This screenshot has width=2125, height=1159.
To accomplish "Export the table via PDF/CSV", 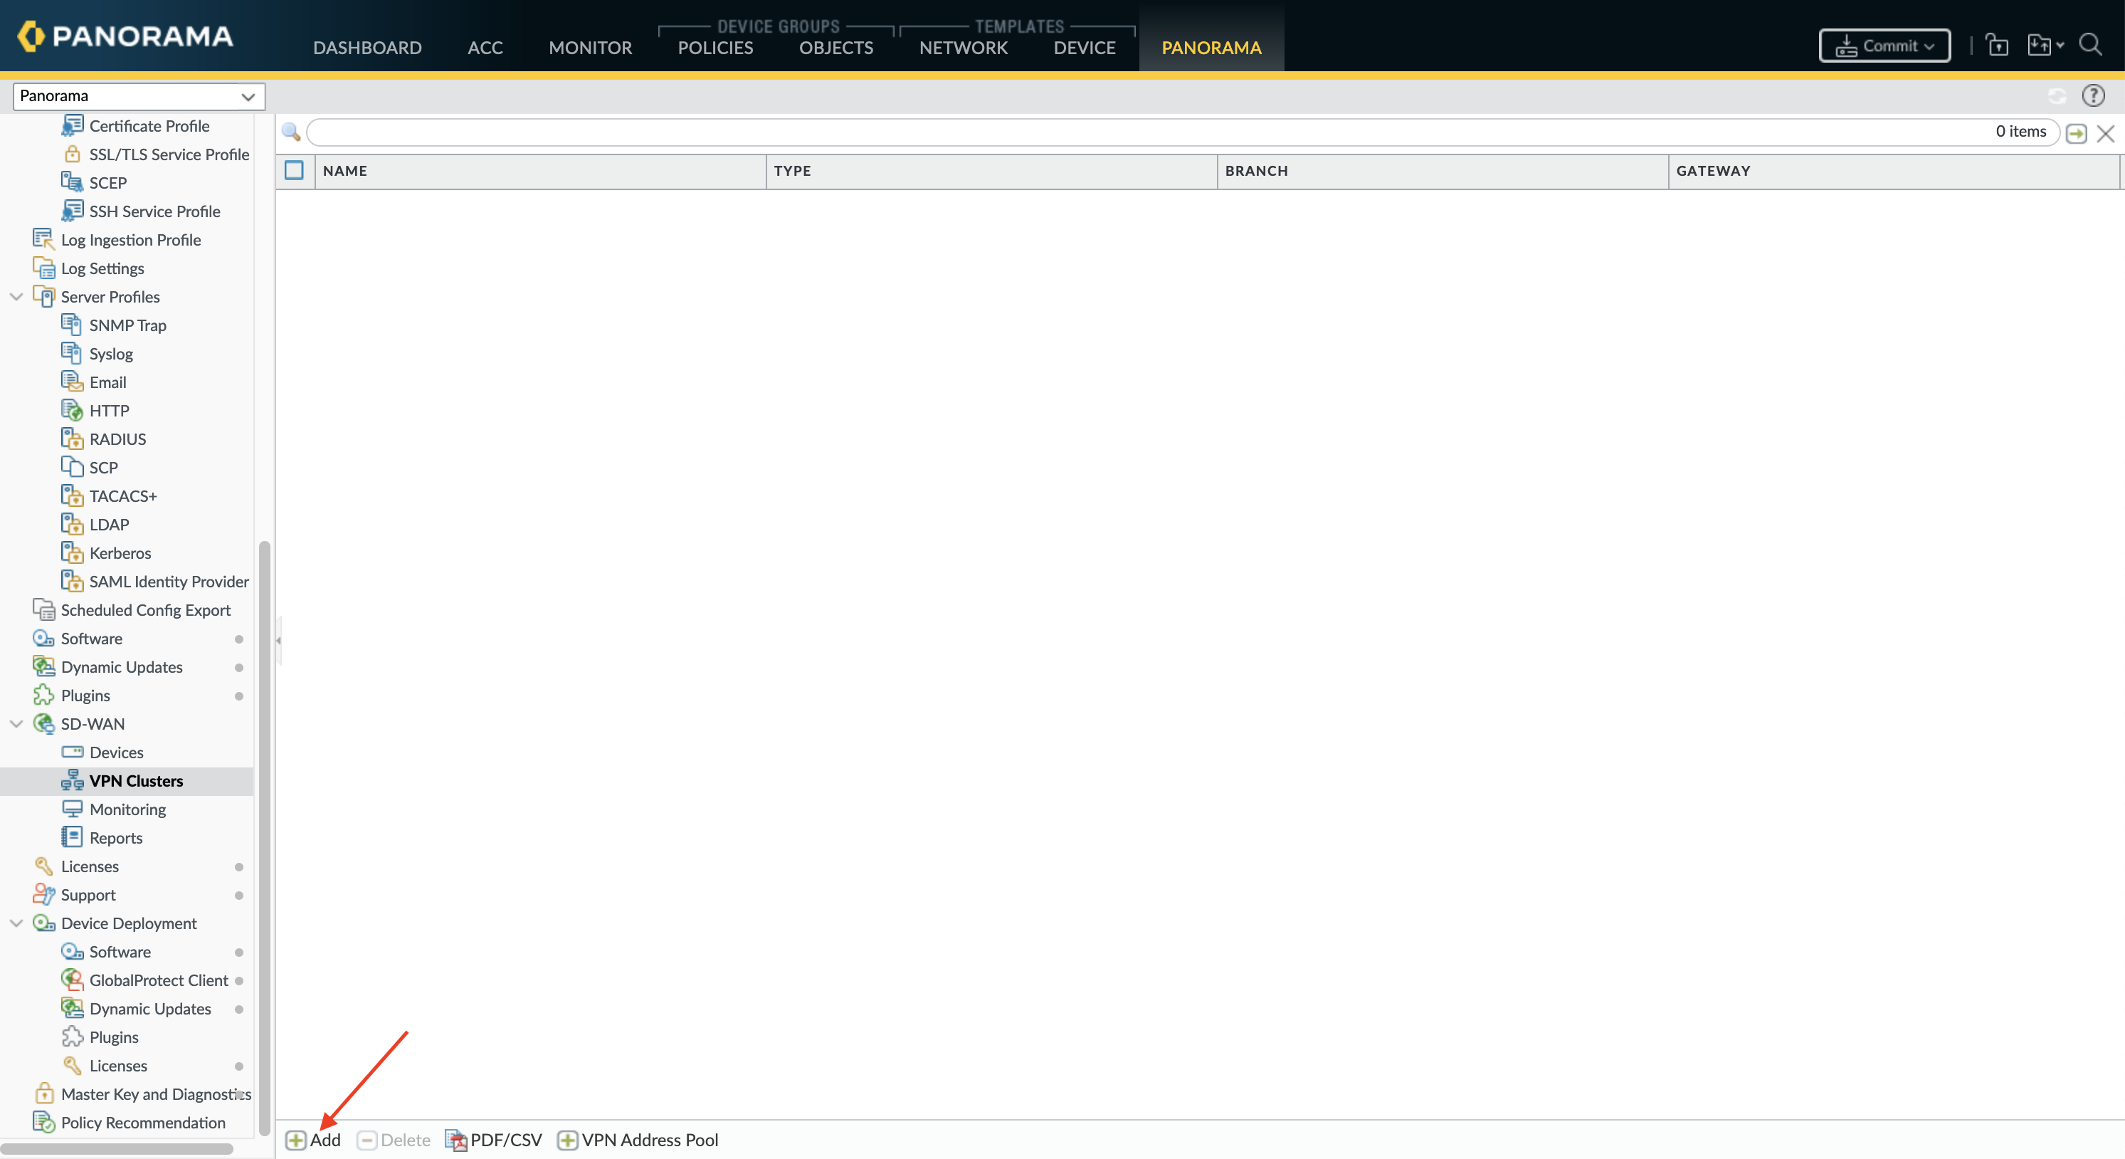I will click(x=493, y=1139).
